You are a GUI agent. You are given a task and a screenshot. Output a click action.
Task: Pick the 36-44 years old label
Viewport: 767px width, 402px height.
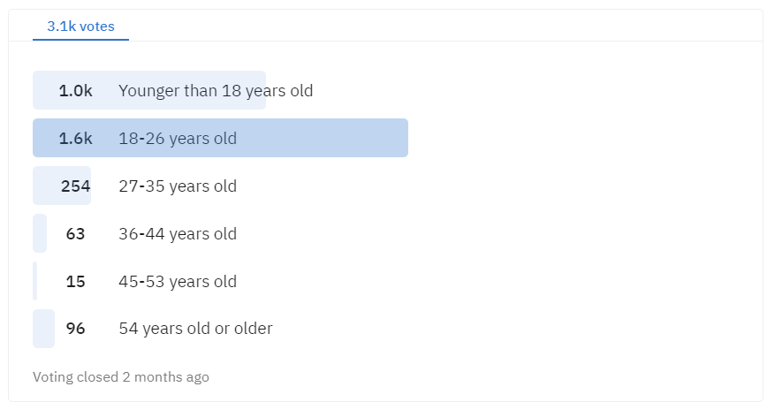(x=178, y=234)
